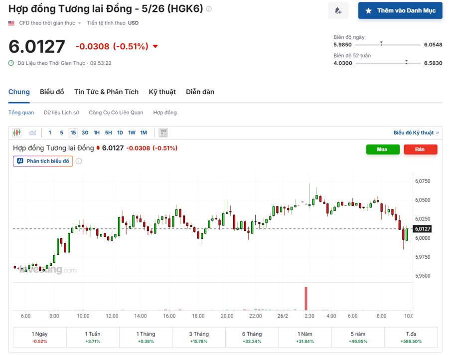Viewport: 450px width, 355px height.
Task: Open Tin Tức & Phân Tích tab
Action: [x=106, y=92]
